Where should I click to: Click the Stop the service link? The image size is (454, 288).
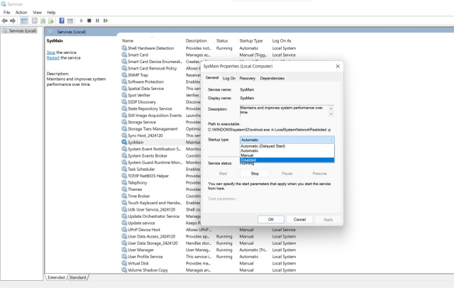tap(51, 52)
